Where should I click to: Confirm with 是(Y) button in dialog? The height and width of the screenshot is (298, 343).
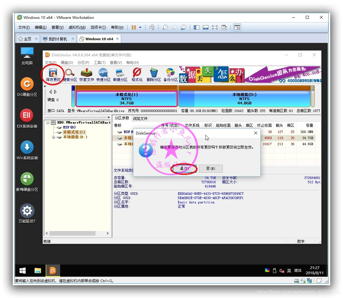(x=184, y=168)
